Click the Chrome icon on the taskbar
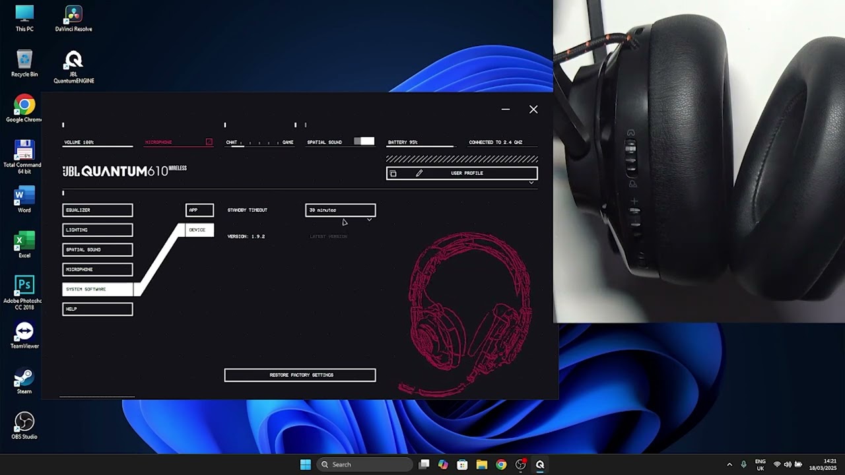Image resolution: width=845 pixels, height=475 pixels. (x=501, y=464)
